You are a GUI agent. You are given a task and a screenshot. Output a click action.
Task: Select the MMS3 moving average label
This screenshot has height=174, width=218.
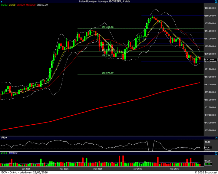click(4, 5)
